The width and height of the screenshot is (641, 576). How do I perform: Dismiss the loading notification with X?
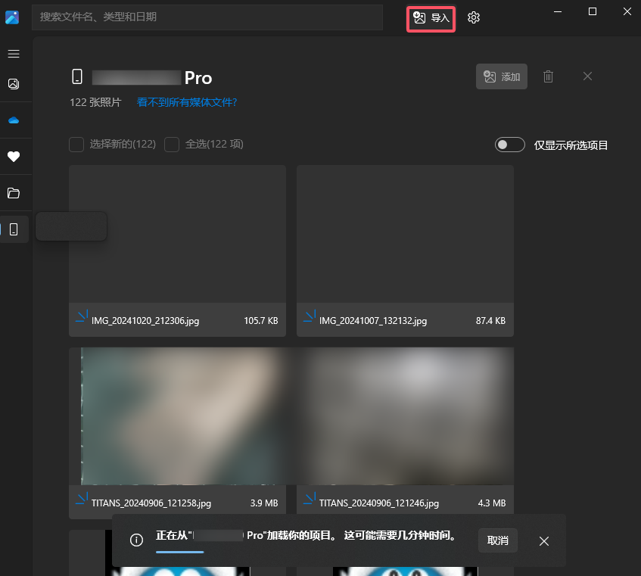(x=544, y=540)
